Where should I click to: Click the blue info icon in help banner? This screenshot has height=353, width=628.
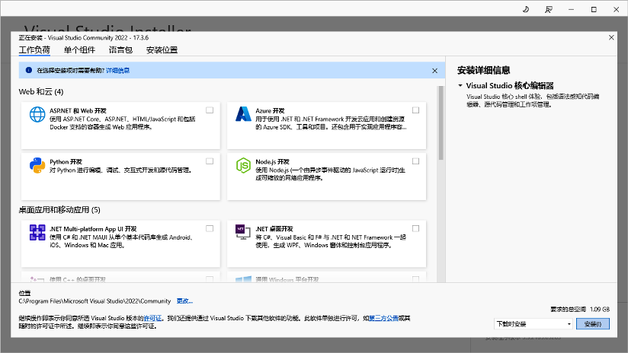[x=29, y=70]
